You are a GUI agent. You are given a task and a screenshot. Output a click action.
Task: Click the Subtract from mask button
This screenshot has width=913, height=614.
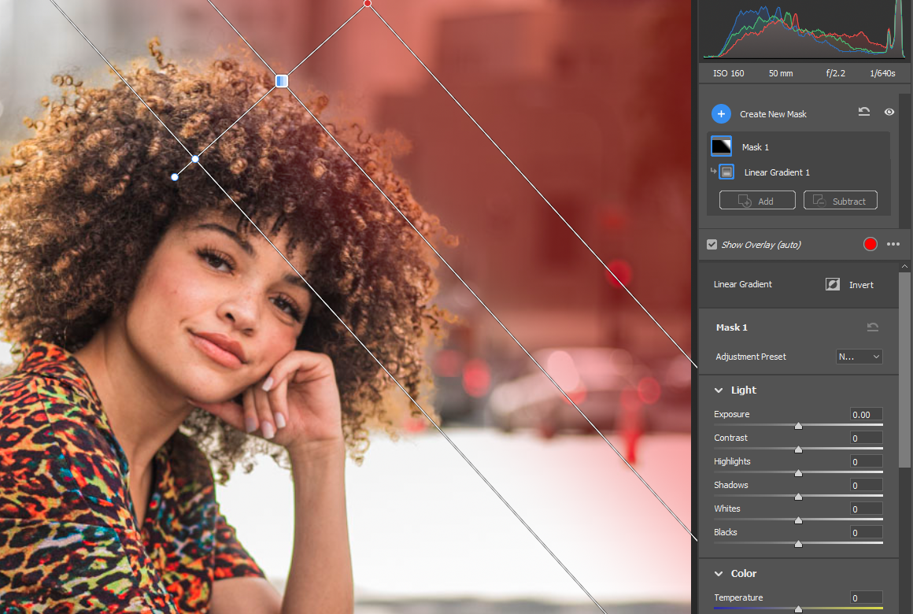click(x=840, y=201)
